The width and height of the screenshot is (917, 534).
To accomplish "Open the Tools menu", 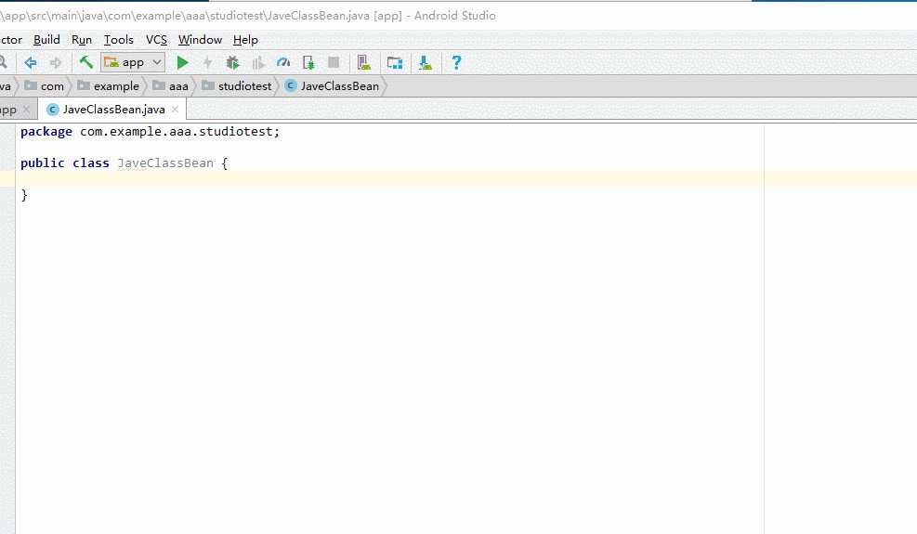I will (119, 40).
